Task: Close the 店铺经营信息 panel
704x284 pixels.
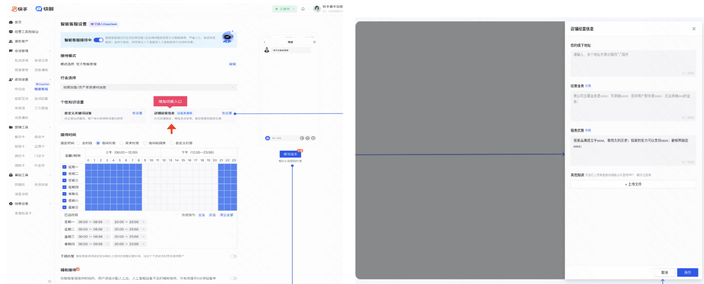Action: click(694, 28)
